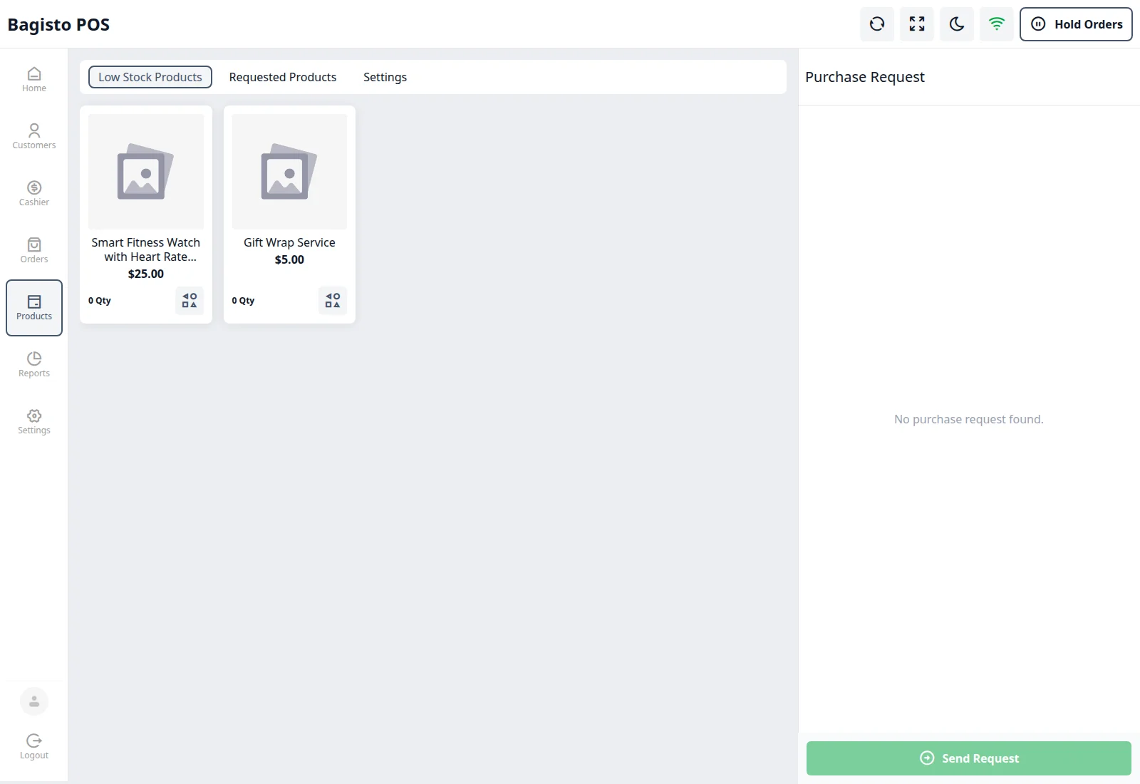Viewport: 1140px width, 784px height.
Task: Open Reports section in sidebar
Action: click(x=34, y=365)
